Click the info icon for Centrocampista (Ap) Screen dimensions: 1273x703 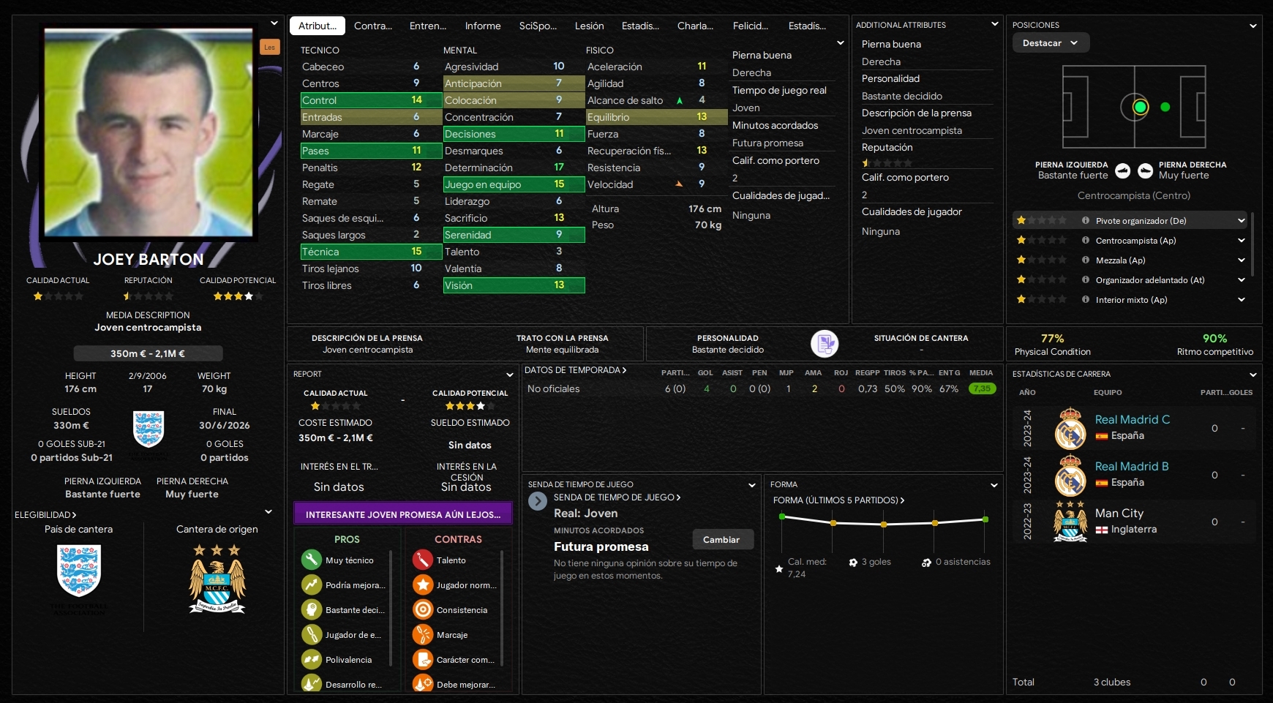[1086, 240]
